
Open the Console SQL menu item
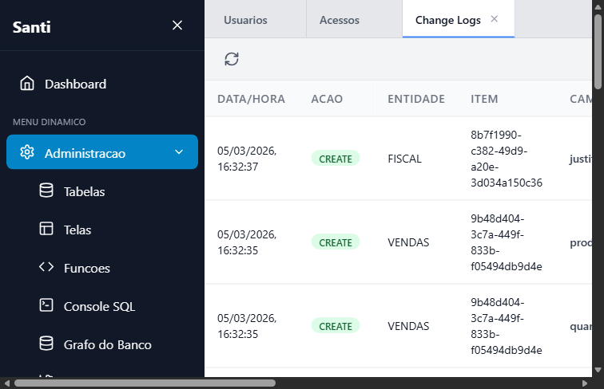(x=102, y=306)
